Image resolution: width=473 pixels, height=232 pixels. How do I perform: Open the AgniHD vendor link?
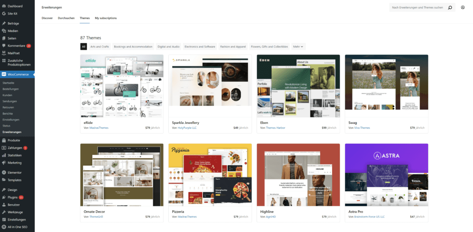pyautogui.click(x=272, y=217)
